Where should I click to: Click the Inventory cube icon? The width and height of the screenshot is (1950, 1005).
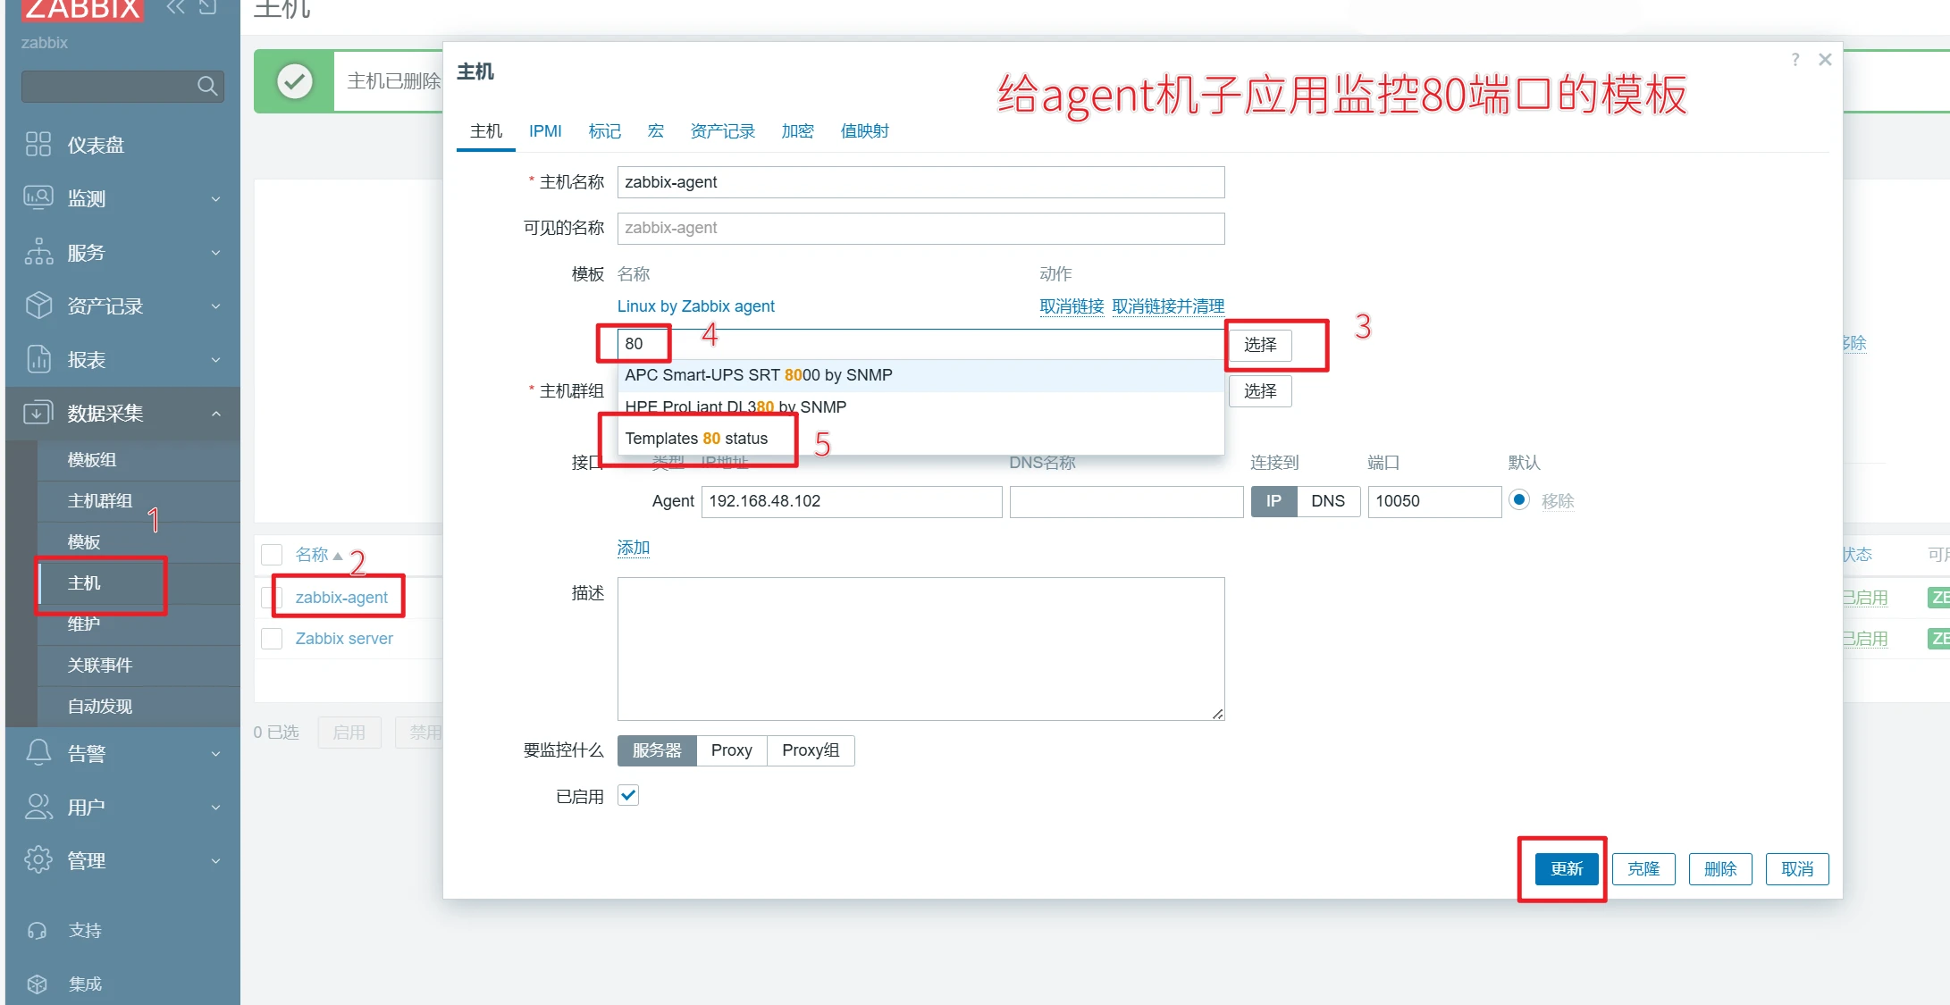pyautogui.click(x=38, y=306)
